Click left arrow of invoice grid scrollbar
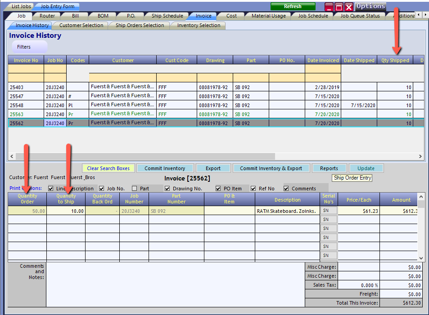 click(x=12, y=157)
